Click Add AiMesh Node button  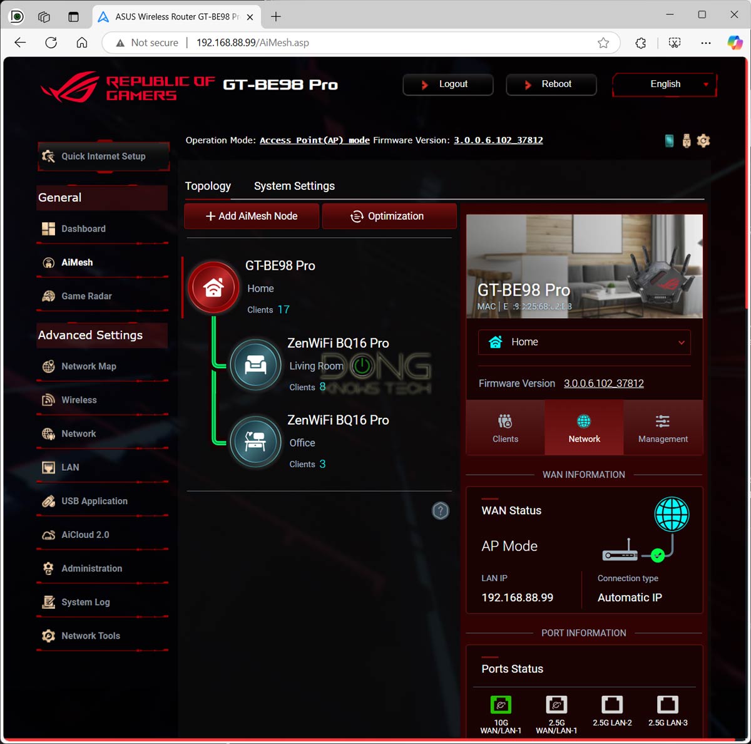(x=252, y=216)
